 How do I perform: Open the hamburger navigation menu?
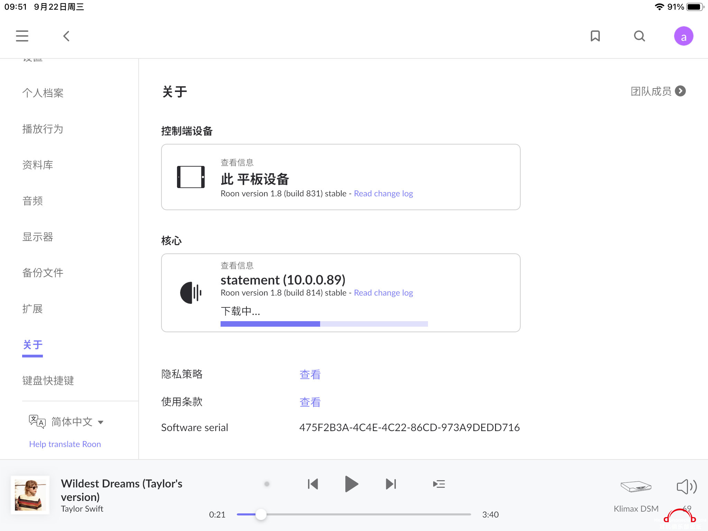22,36
